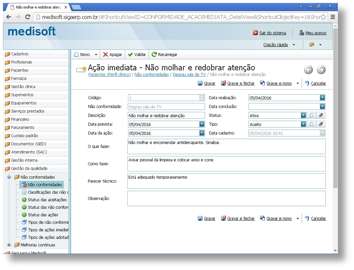
Task: Open the Tipo combo box dropdown
Action: (x=303, y=124)
